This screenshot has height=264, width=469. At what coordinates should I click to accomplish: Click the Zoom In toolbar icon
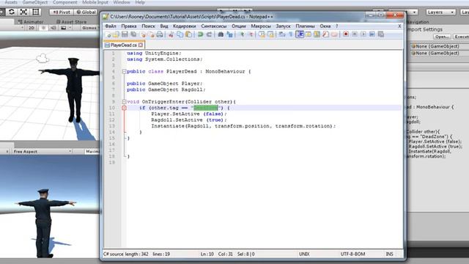click(242, 34)
